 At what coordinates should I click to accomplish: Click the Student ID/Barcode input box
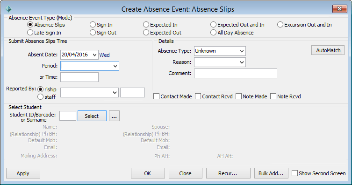[x=68, y=116]
